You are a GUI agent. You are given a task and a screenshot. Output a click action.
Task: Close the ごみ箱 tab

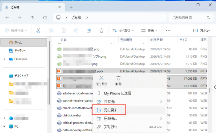[x=59, y=7]
